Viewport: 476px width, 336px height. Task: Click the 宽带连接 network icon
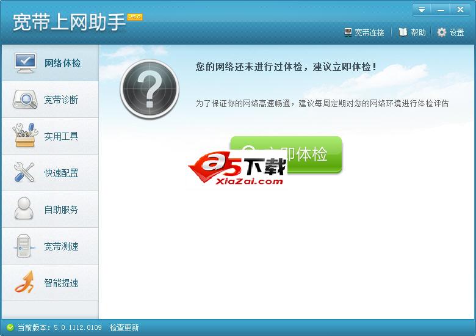coord(348,32)
